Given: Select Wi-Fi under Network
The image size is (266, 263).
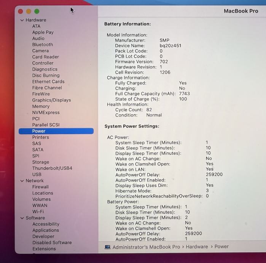Looking at the screenshot, I should coord(38,212).
